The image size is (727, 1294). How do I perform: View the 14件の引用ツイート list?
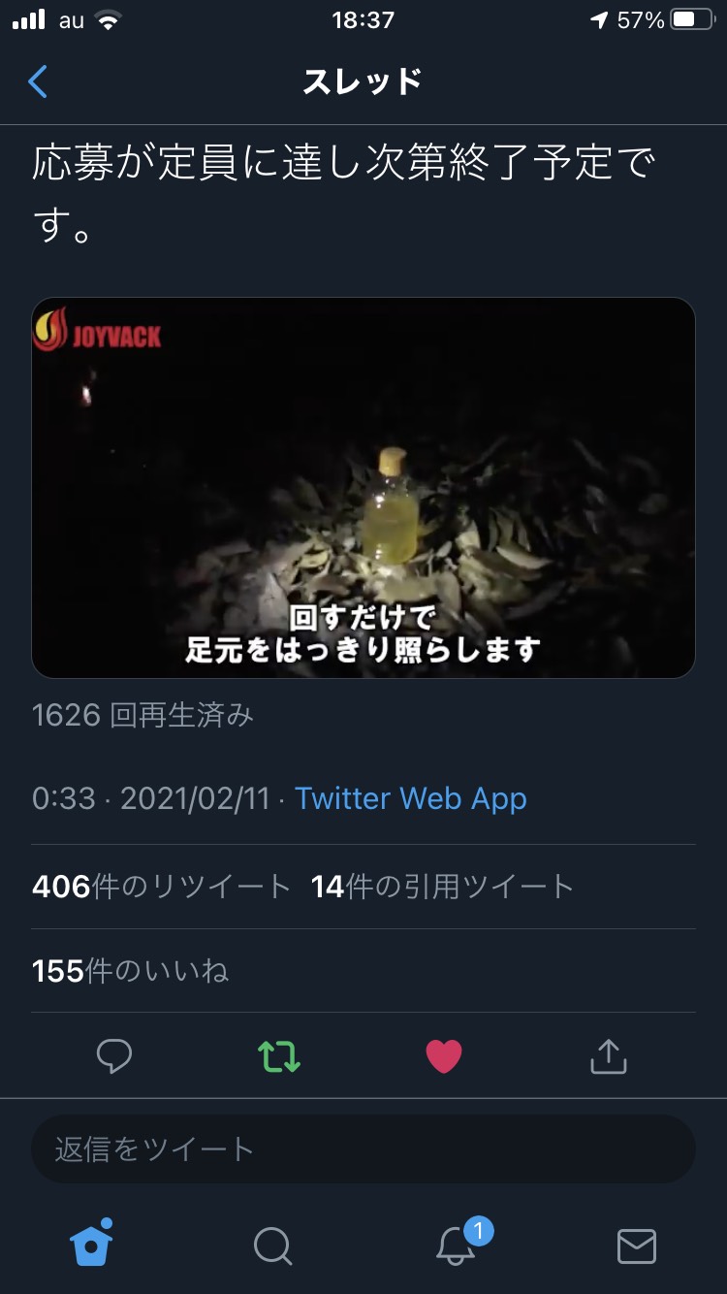tap(443, 887)
